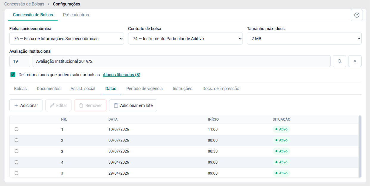Click the breadcrumb chevron after Concessão de Bolsas

pos(49,4)
